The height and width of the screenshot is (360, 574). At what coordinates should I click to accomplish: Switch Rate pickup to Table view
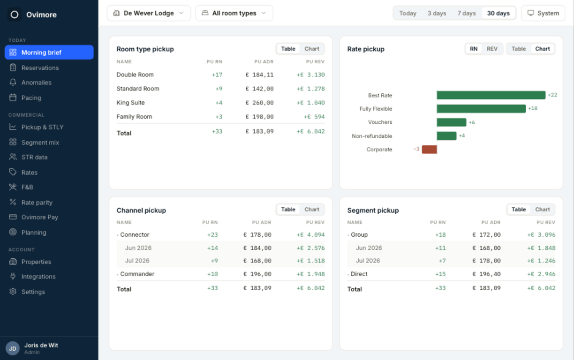tap(519, 49)
